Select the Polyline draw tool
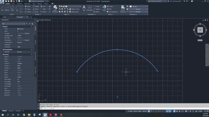The width and height of the screenshot is (209, 117). [x=7, y=8]
